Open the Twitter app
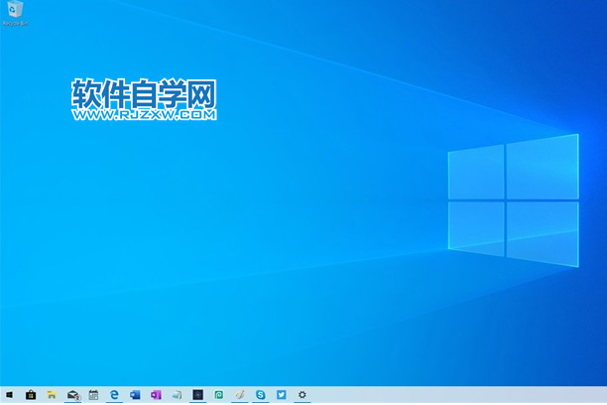 click(282, 395)
